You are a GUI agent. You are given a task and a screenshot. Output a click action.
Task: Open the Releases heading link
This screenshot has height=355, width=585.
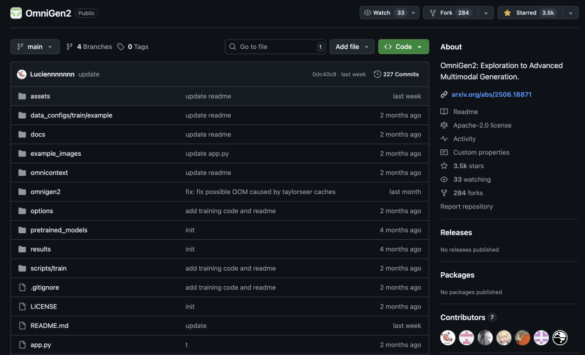[x=456, y=232]
